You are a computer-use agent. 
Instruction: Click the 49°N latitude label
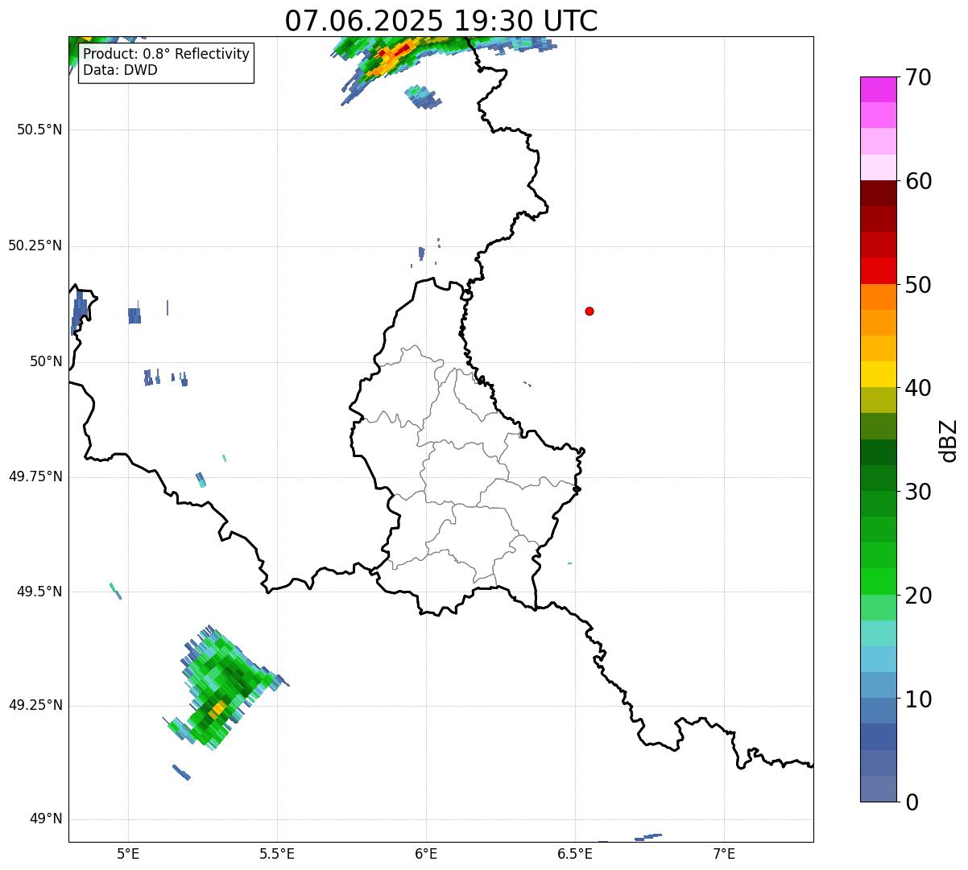pyautogui.click(x=45, y=819)
